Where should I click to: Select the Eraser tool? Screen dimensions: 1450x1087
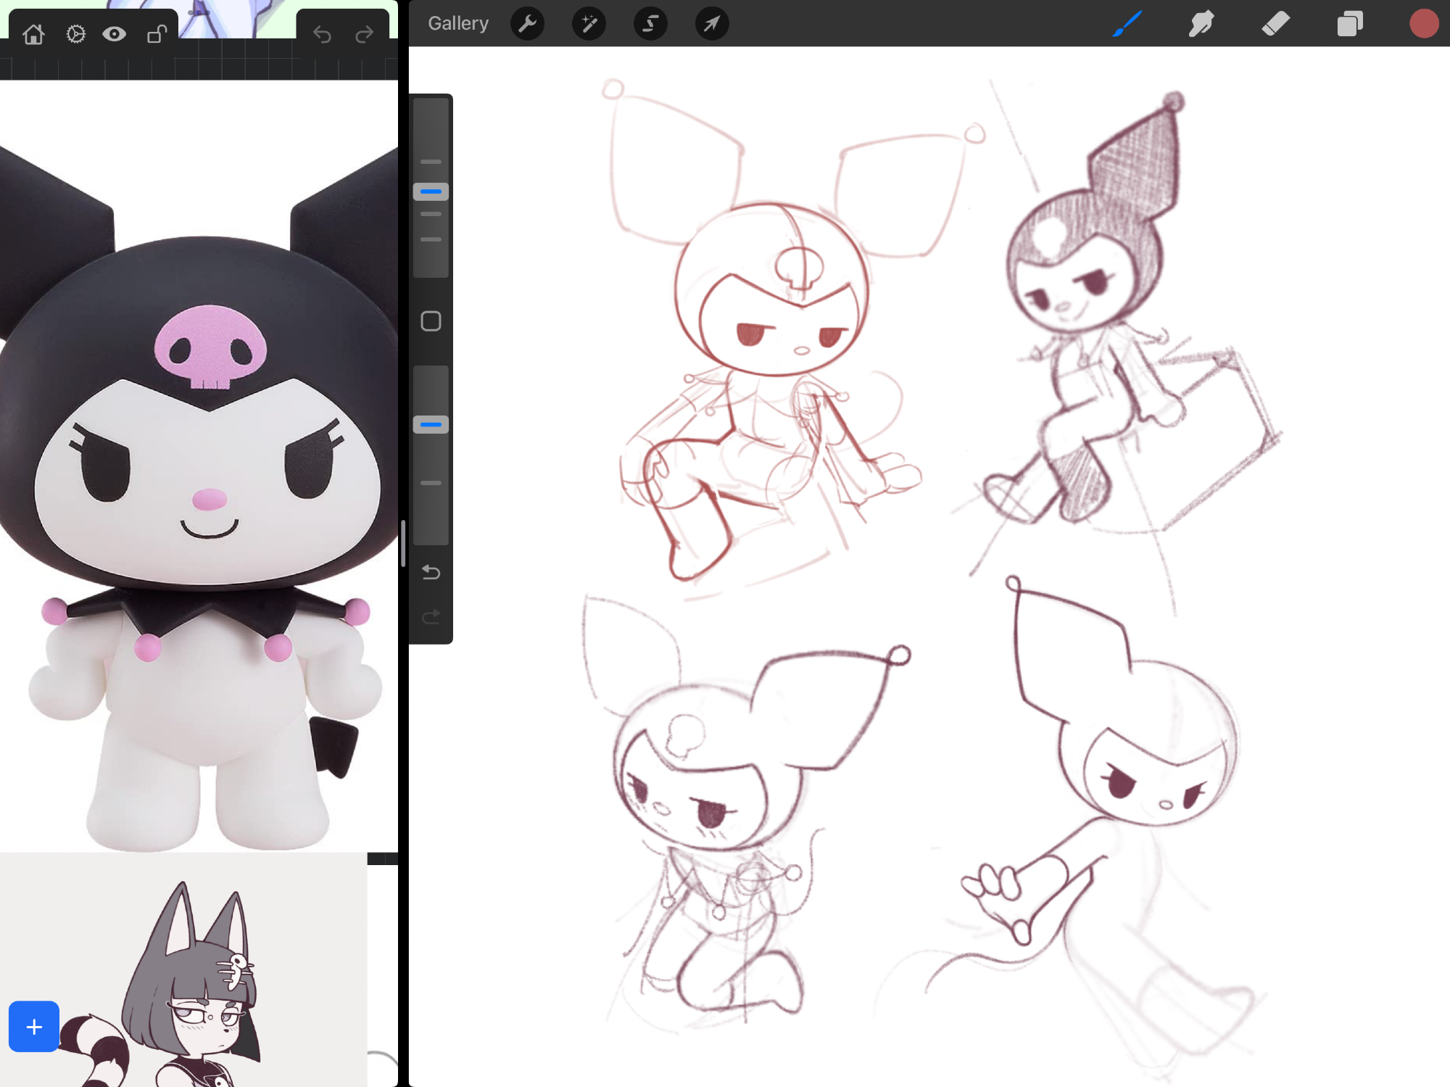(1276, 24)
